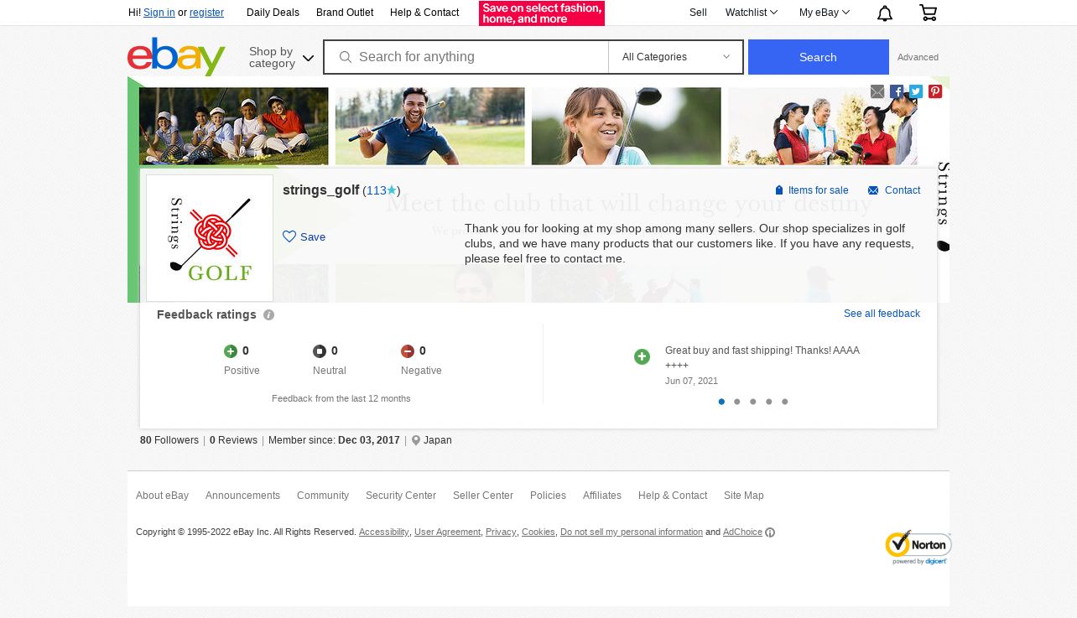
Task: Click the Search button
Action: tap(819, 57)
